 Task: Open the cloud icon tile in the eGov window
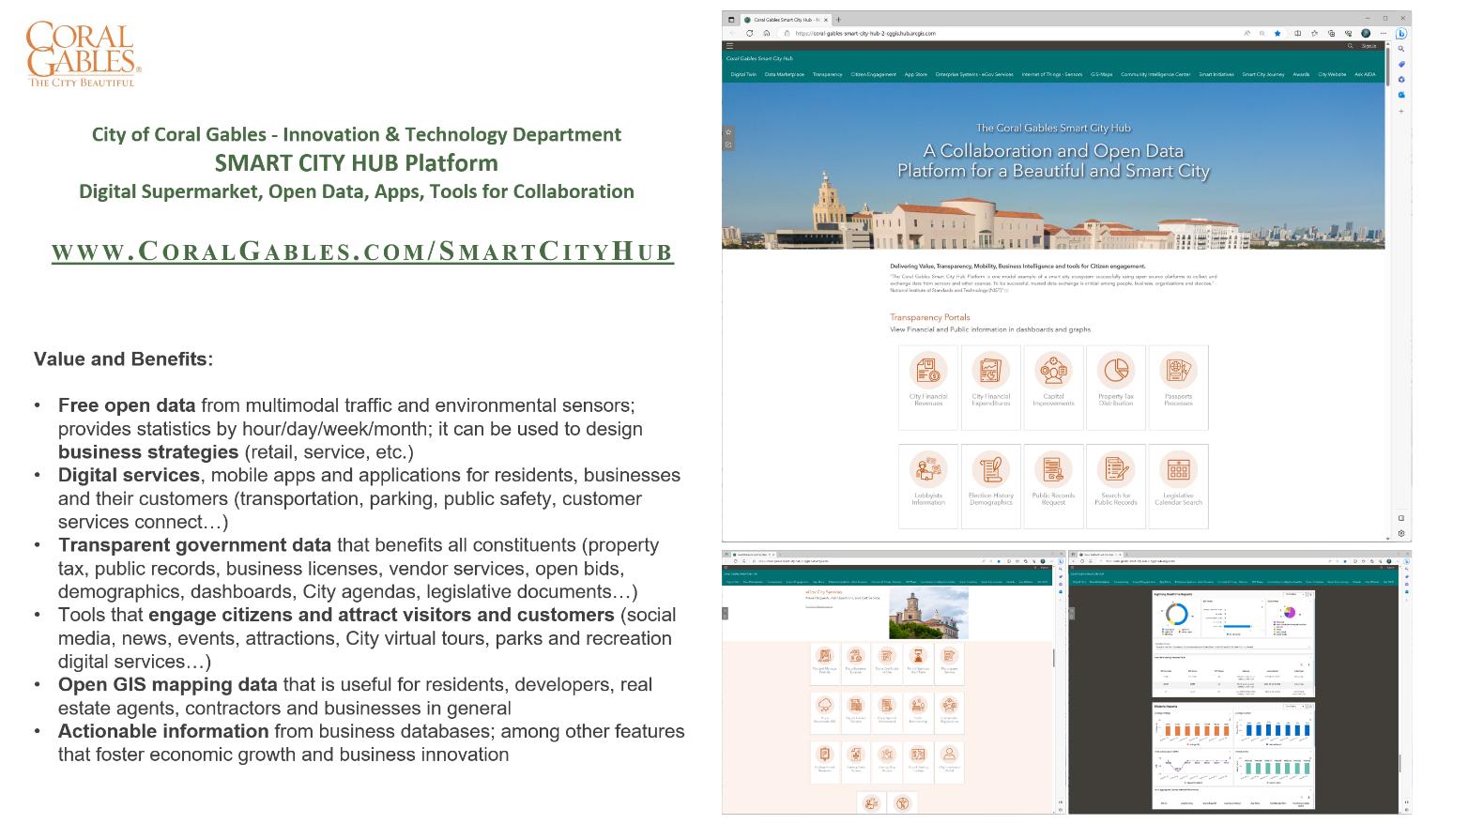click(x=825, y=706)
